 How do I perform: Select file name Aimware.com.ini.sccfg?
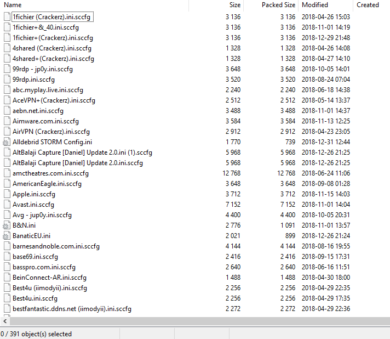(45, 121)
